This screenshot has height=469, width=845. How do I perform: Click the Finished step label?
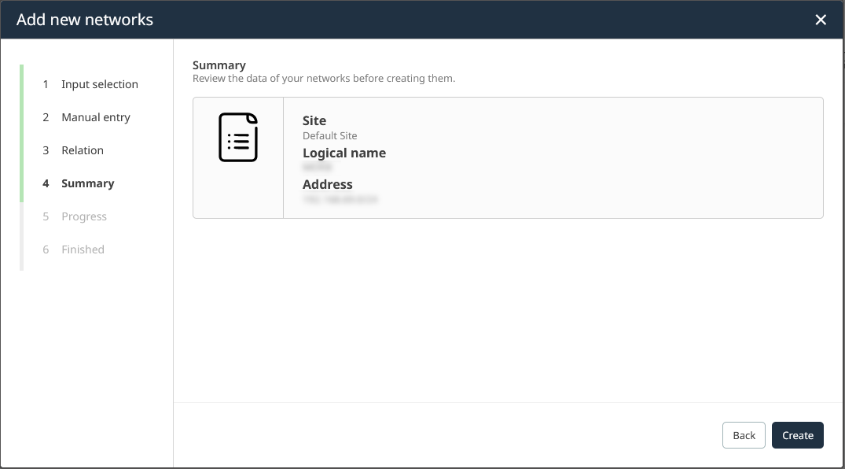click(83, 249)
